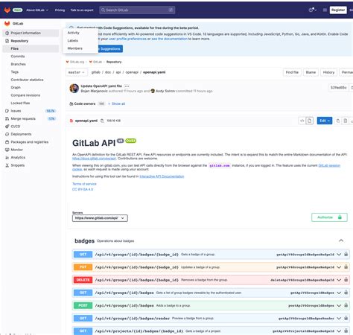Click the Monitor sidebar icon

coord(7,150)
